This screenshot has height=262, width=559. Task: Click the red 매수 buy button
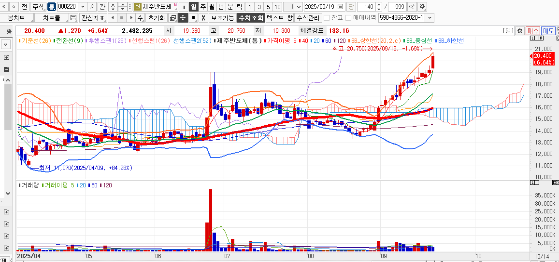(533, 30)
